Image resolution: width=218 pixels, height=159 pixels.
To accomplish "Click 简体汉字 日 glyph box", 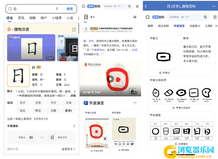I will [x=52, y=137].
